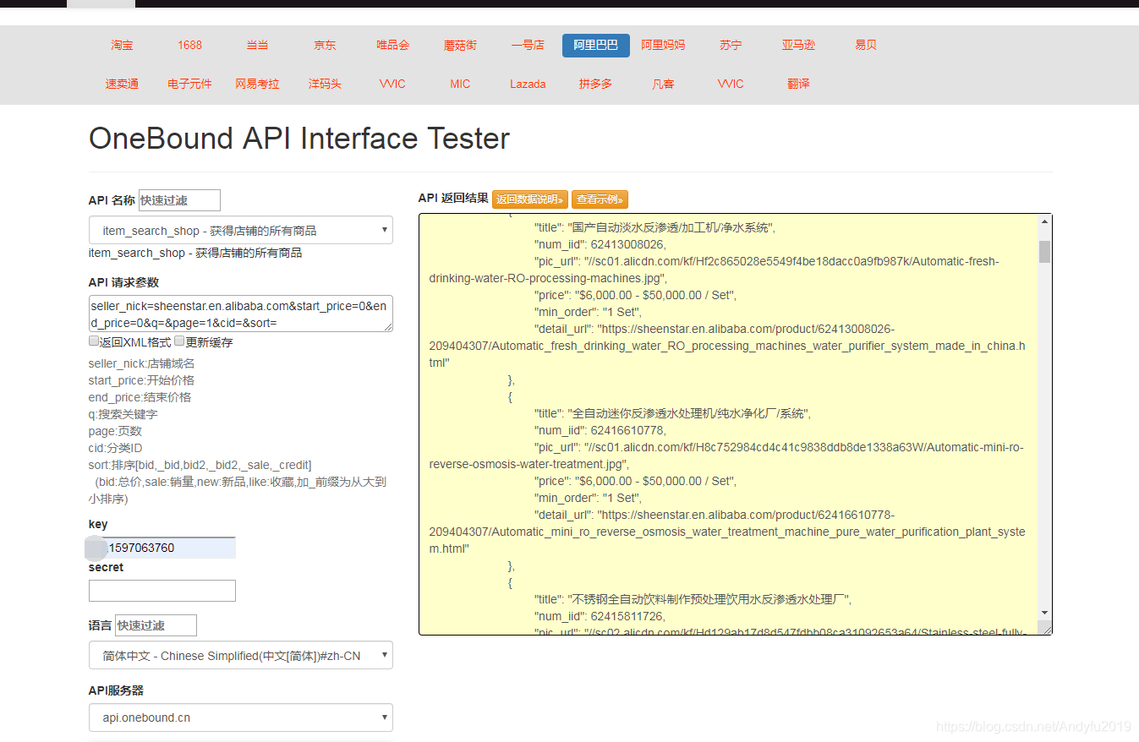Image resolution: width=1139 pixels, height=742 pixels.
Task: Open the Lazada tab
Action: tap(528, 85)
